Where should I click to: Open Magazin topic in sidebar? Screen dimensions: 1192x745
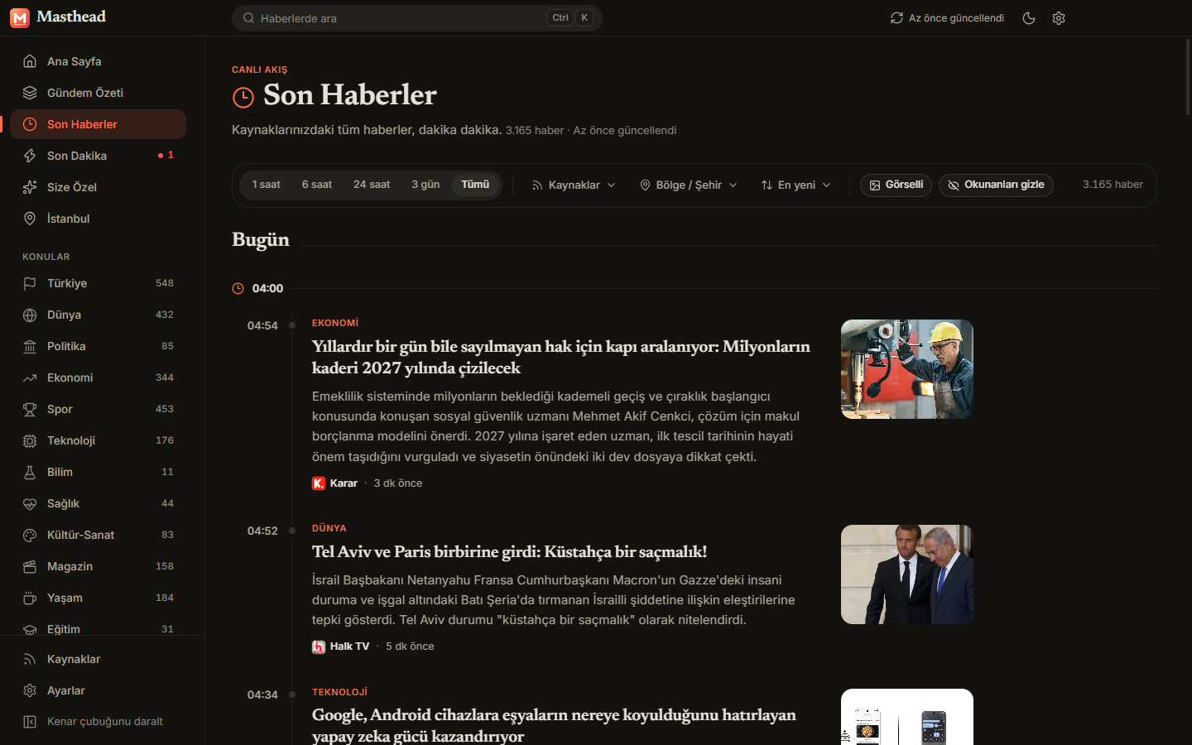pos(98,566)
